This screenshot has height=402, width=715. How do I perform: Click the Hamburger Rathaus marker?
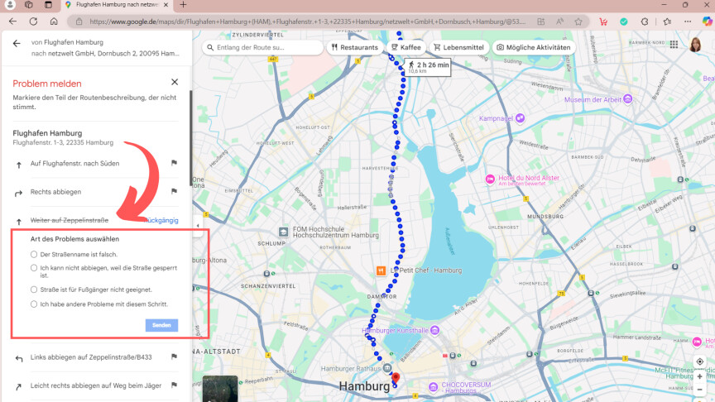coord(387,368)
